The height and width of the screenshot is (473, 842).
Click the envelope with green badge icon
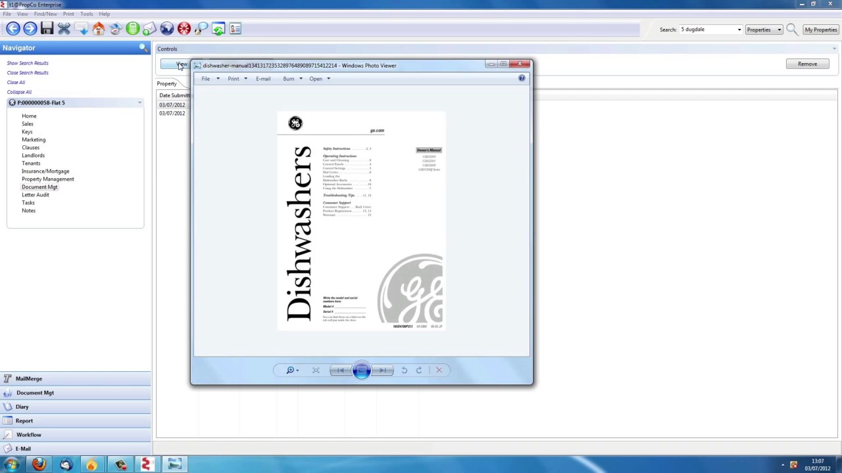coord(149,29)
